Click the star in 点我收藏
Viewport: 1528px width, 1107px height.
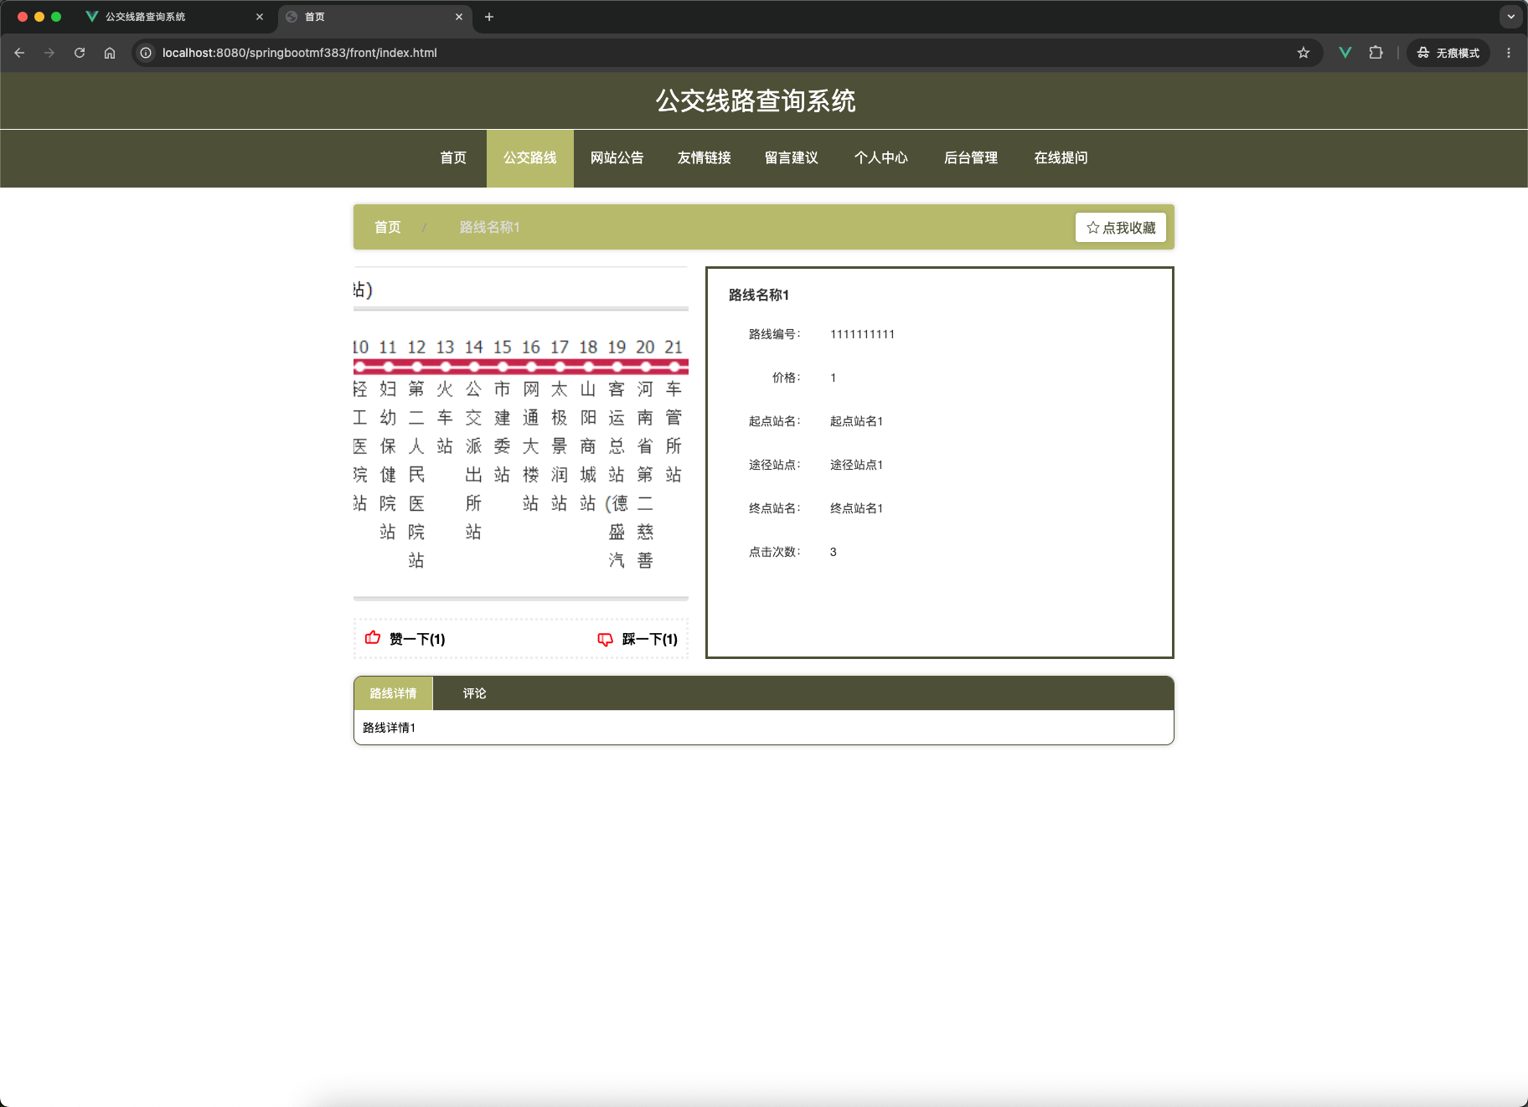coord(1092,228)
